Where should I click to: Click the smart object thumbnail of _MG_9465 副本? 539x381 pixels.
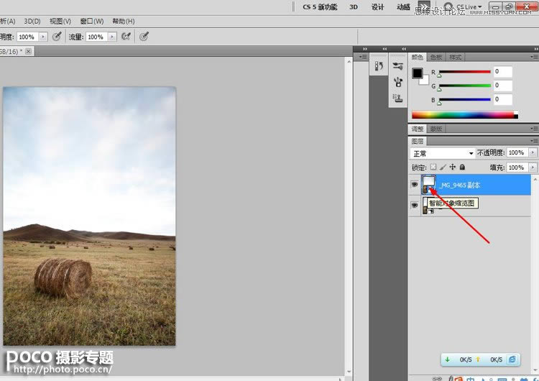pyautogui.click(x=429, y=185)
